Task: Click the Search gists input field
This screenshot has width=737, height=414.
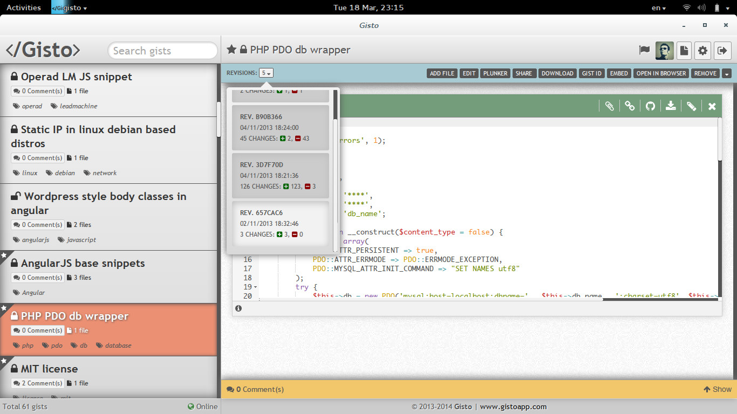Action: click(162, 51)
